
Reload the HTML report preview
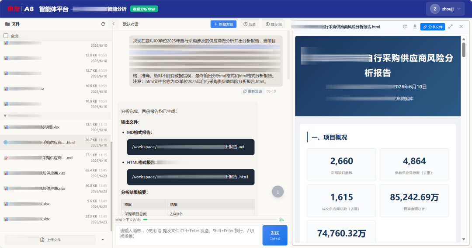click(405, 27)
